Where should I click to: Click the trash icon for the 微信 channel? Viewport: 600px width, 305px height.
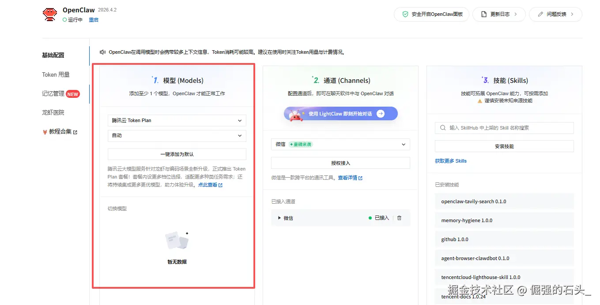pyautogui.click(x=399, y=218)
